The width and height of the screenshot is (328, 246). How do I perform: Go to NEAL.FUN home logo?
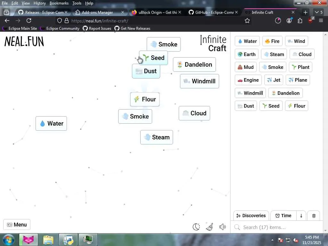point(24,41)
